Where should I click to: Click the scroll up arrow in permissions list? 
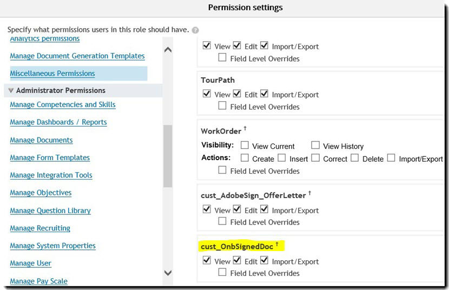[168, 50]
